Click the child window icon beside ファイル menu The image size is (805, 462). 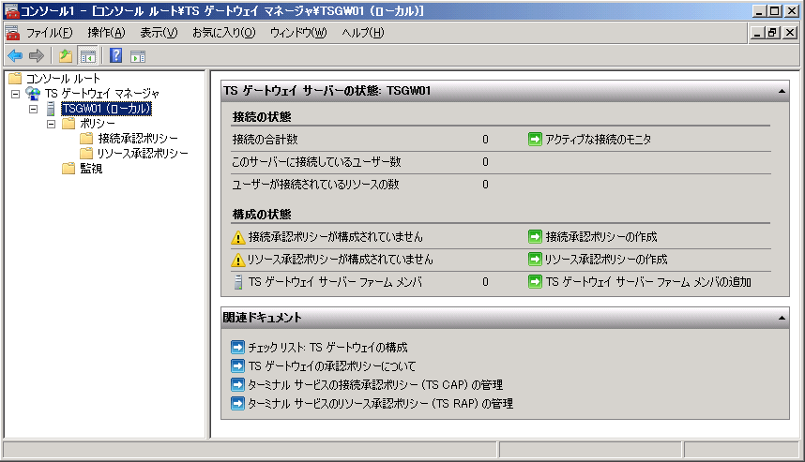point(13,33)
